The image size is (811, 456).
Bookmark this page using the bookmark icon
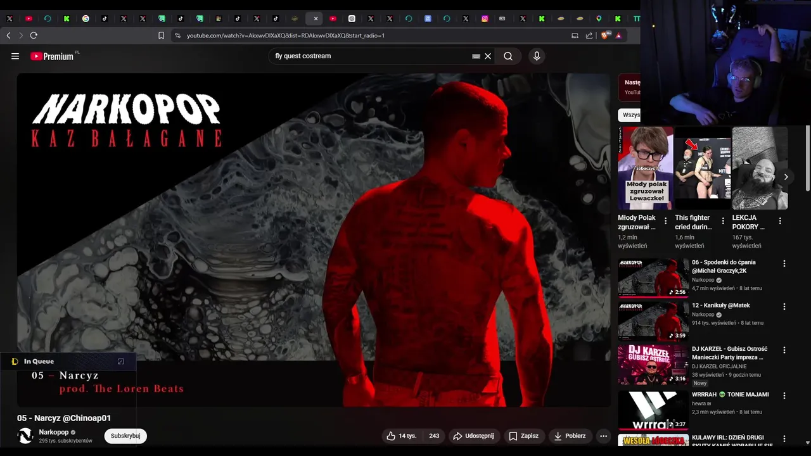pyautogui.click(x=161, y=35)
